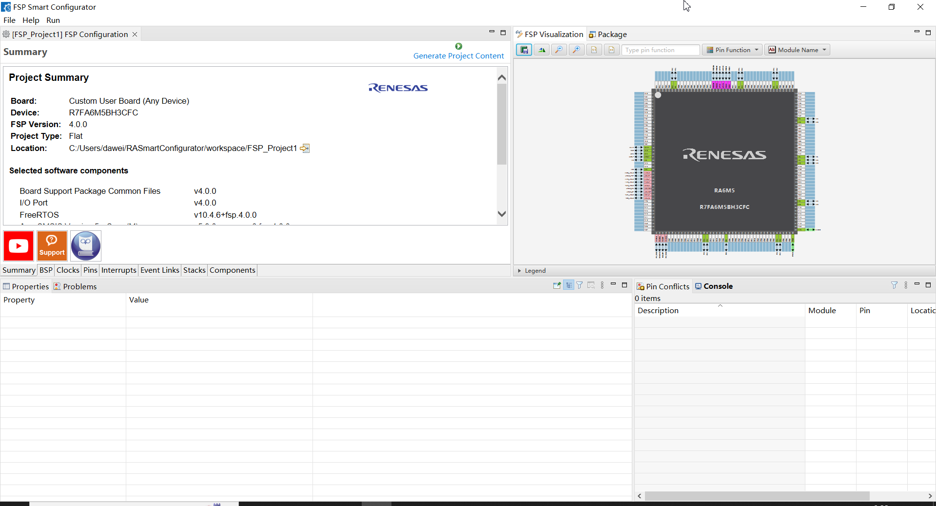Switch to the Components tab

(x=233, y=270)
